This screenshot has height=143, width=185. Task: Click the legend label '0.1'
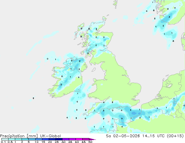[x=3, y=142]
